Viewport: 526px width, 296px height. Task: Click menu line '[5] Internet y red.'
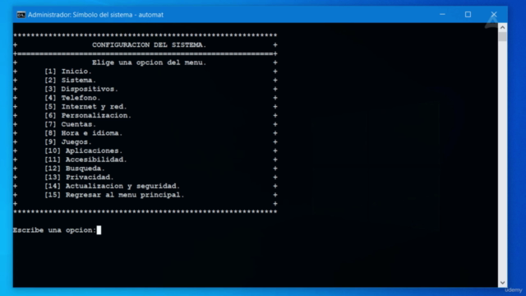85,107
